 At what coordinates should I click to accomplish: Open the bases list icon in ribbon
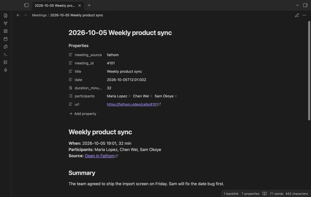coord(6,62)
